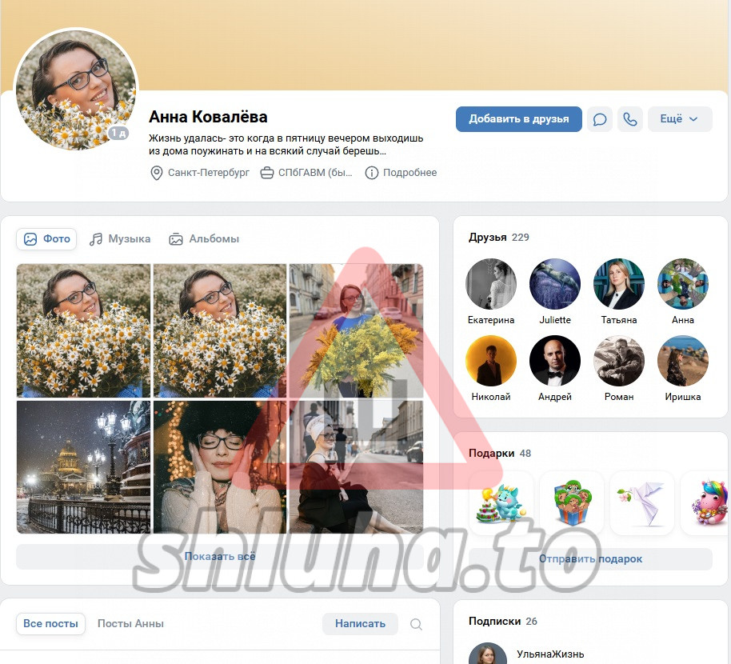
Task: Expand the Ещё dropdown menu
Action: coord(679,119)
